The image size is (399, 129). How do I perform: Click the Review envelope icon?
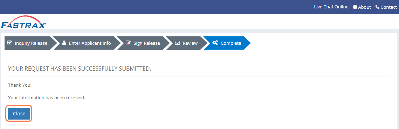pos(177,43)
